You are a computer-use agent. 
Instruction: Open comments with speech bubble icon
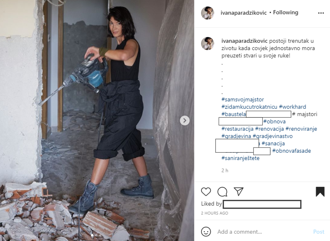point(222,192)
